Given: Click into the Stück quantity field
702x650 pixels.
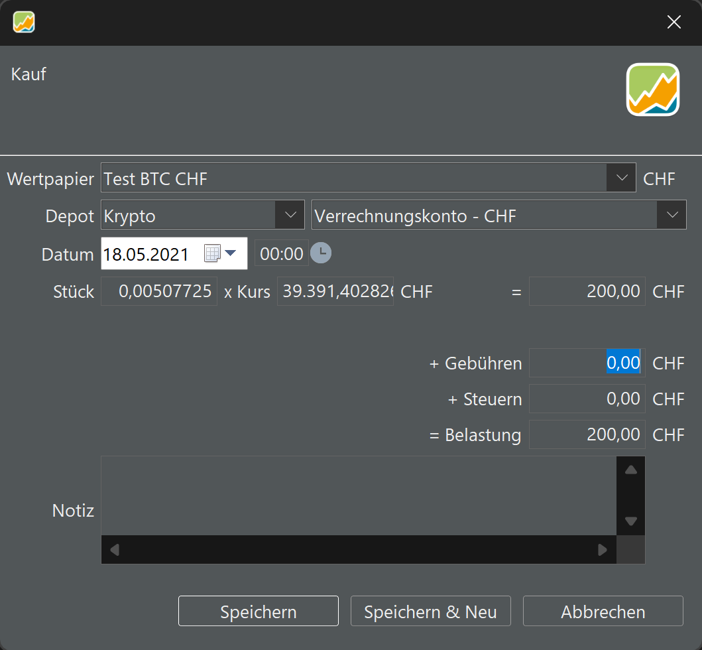Looking at the screenshot, I should 159,291.
